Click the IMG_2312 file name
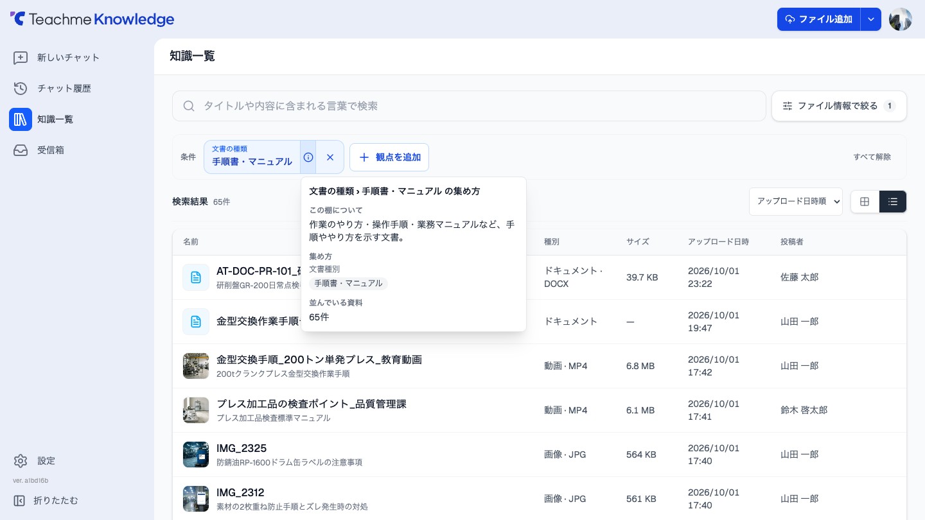This screenshot has height=520, width=925. coord(240,492)
